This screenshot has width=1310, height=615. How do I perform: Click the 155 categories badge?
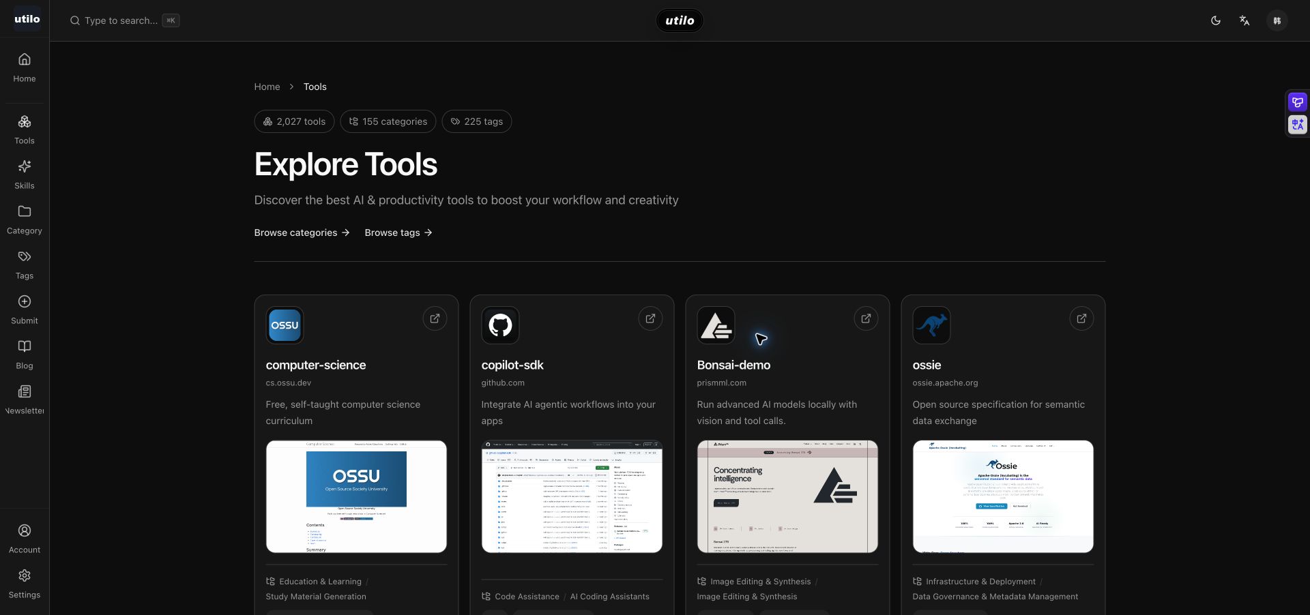[388, 121]
